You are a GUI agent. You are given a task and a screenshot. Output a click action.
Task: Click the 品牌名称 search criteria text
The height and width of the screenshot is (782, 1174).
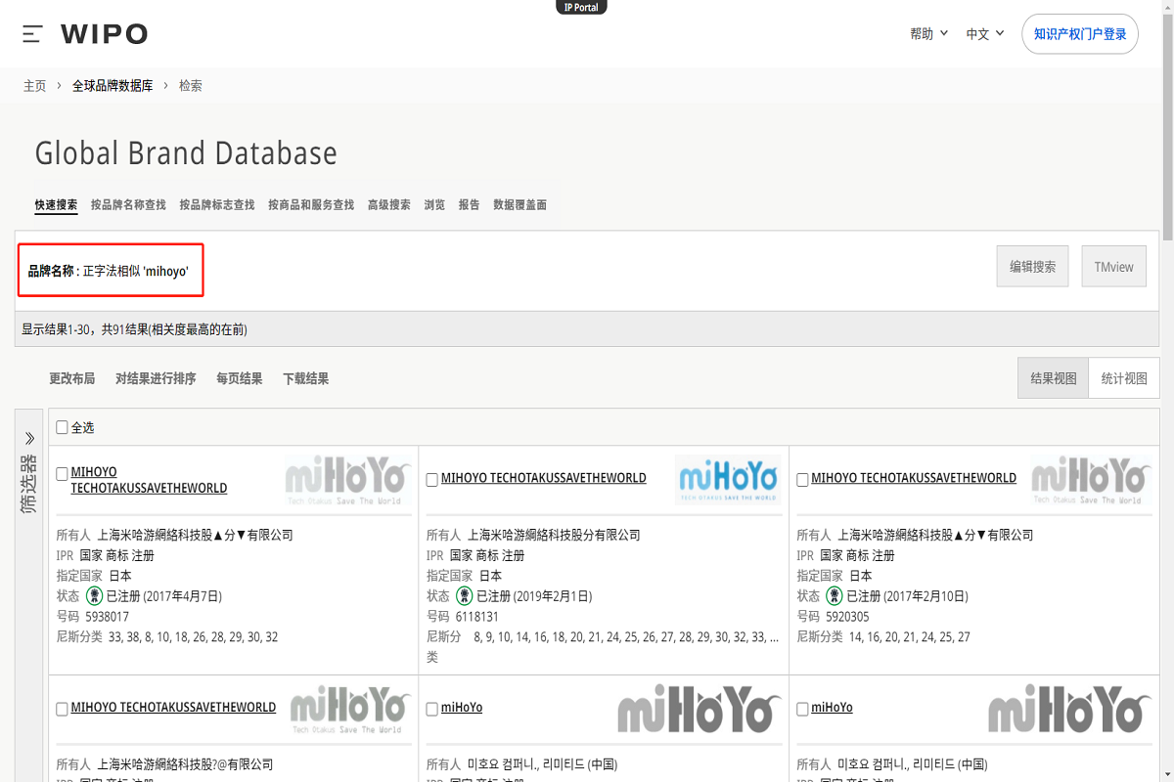coord(109,271)
